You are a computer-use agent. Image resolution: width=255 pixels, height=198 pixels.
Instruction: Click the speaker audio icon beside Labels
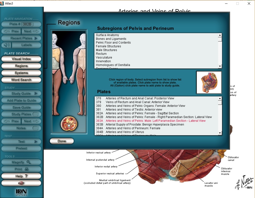[6, 45]
